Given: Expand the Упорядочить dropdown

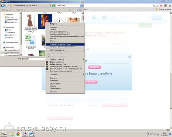Looking at the screenshot, I should 8,10.
